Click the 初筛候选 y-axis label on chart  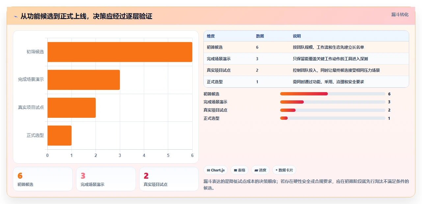pos(35,52)
